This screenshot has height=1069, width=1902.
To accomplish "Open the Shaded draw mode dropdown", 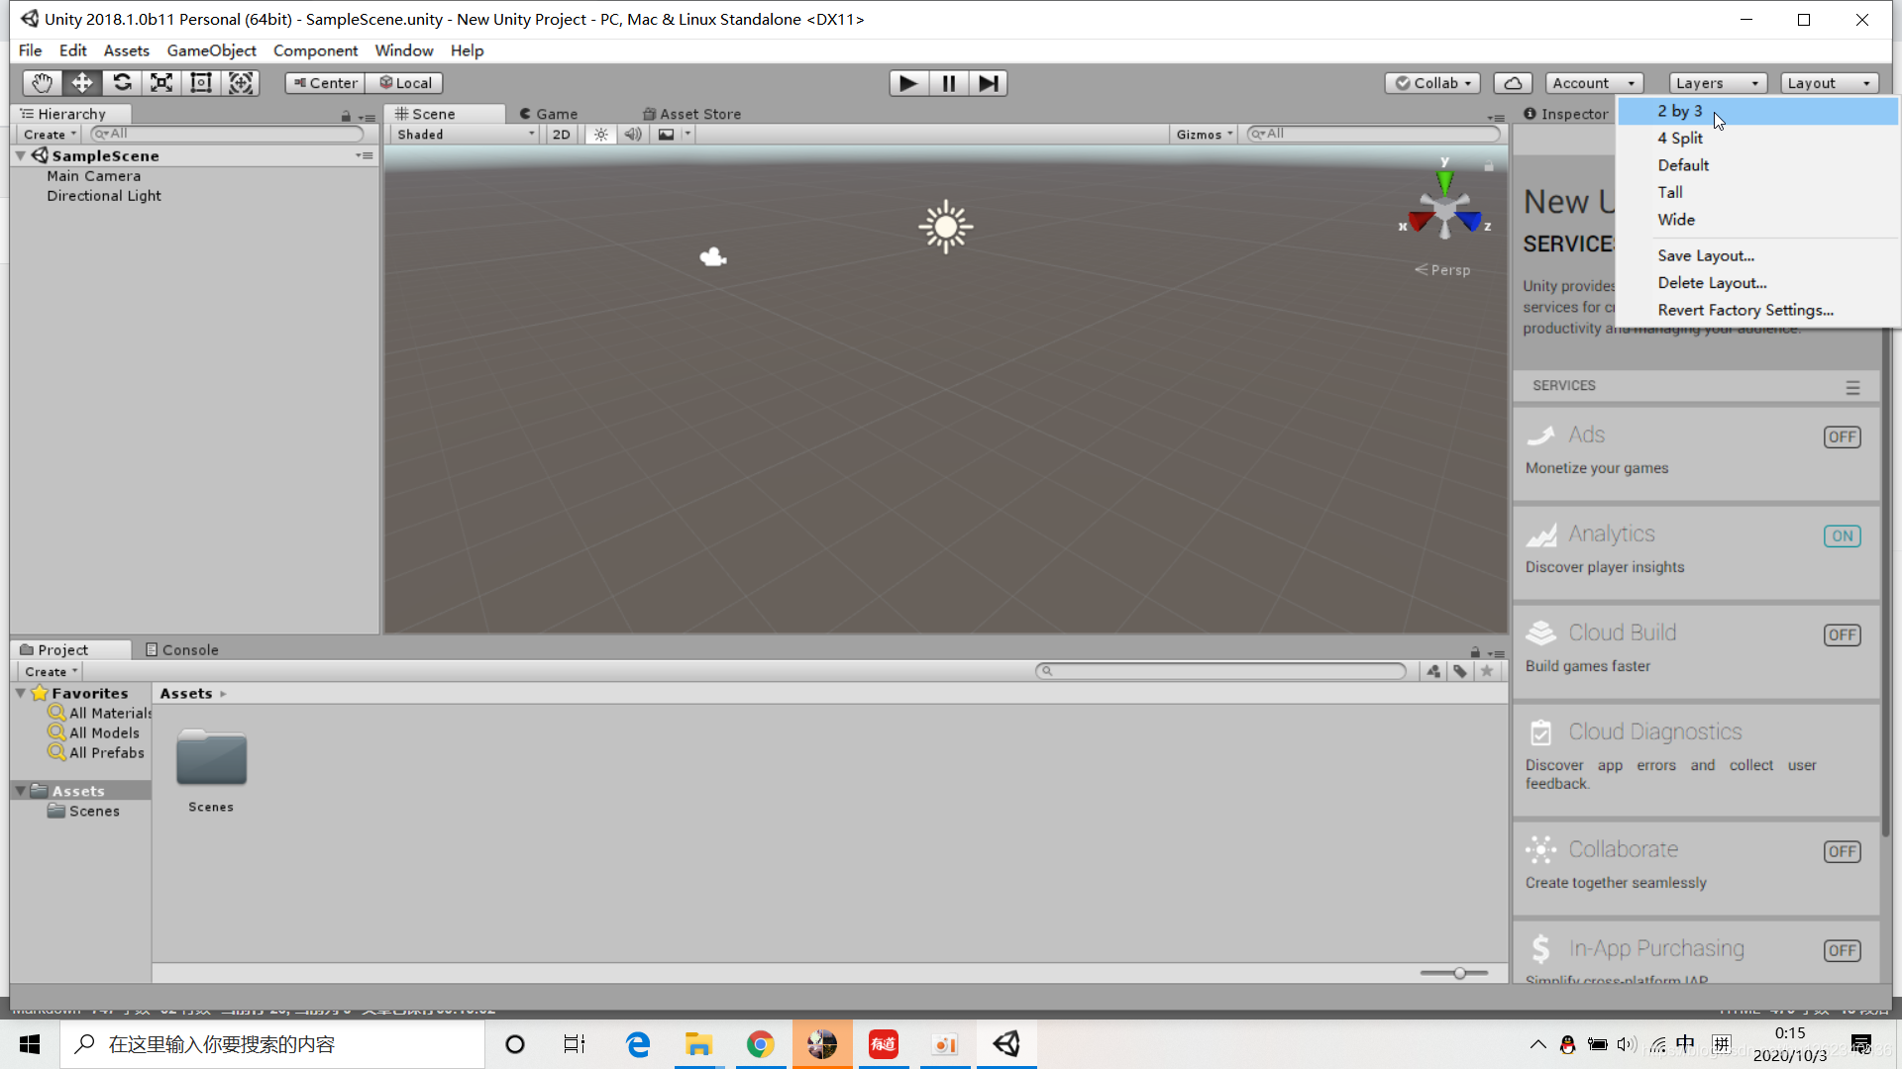I will [465, 135].
